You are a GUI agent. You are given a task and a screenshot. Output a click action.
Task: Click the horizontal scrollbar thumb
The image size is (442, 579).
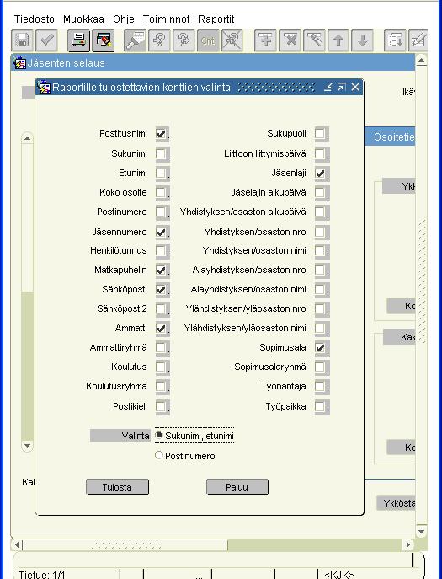125,544
